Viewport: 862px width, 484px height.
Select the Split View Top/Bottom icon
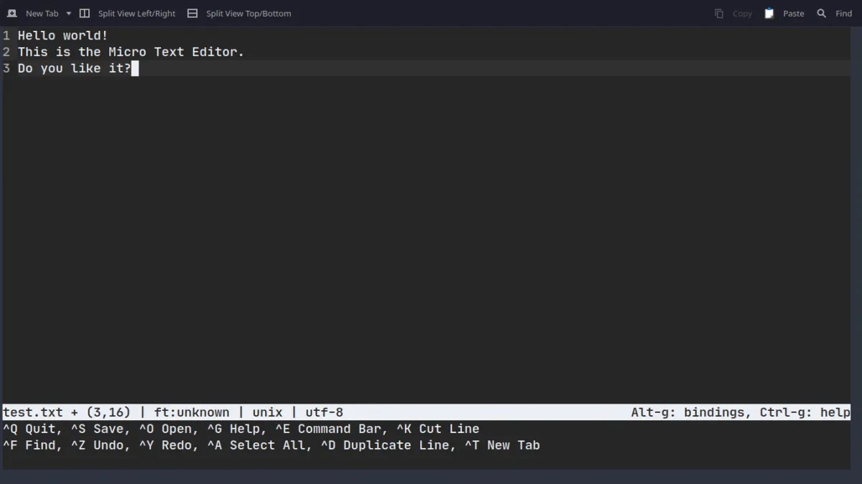[192, 13]
